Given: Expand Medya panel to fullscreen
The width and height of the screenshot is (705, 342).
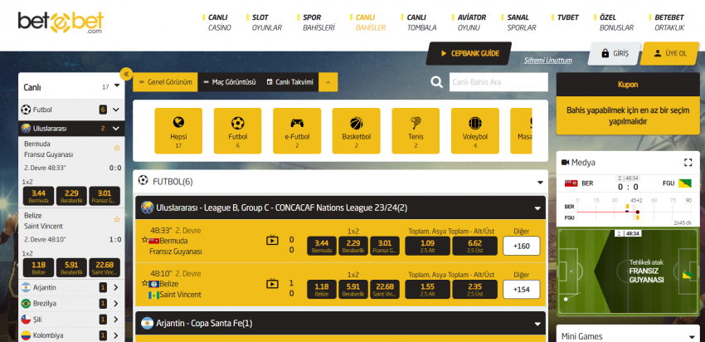Looking at the screenshot, I should [x=687, y=163].
